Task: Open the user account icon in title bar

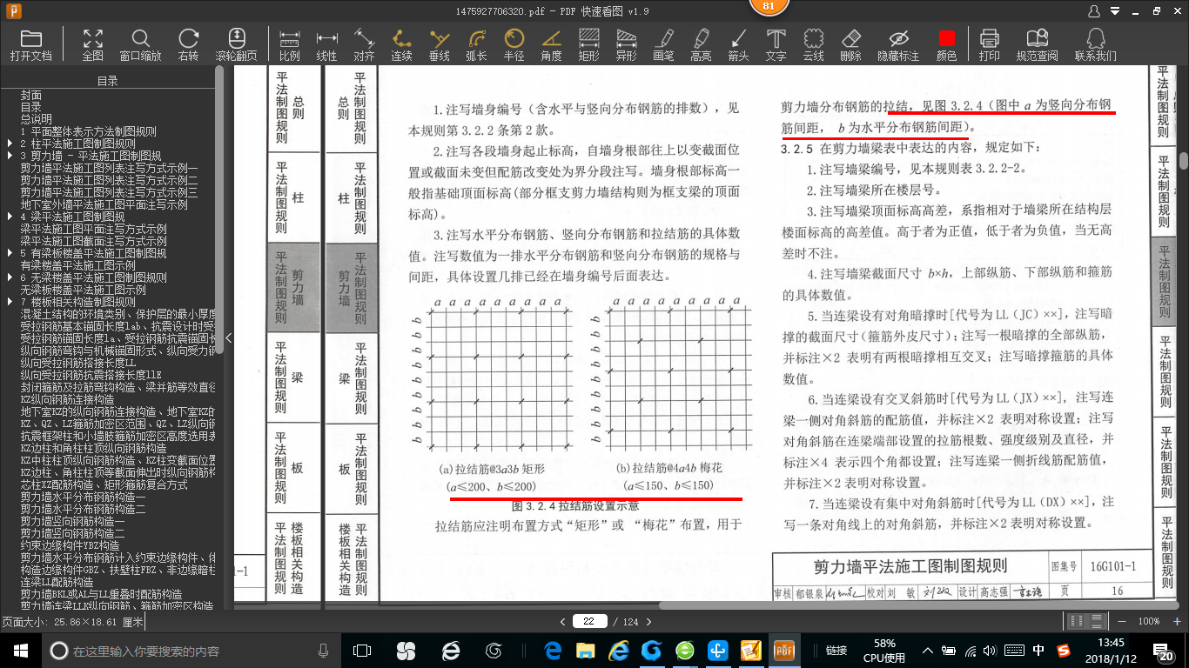Action: pyautogui.click(x=1094, y=10)
